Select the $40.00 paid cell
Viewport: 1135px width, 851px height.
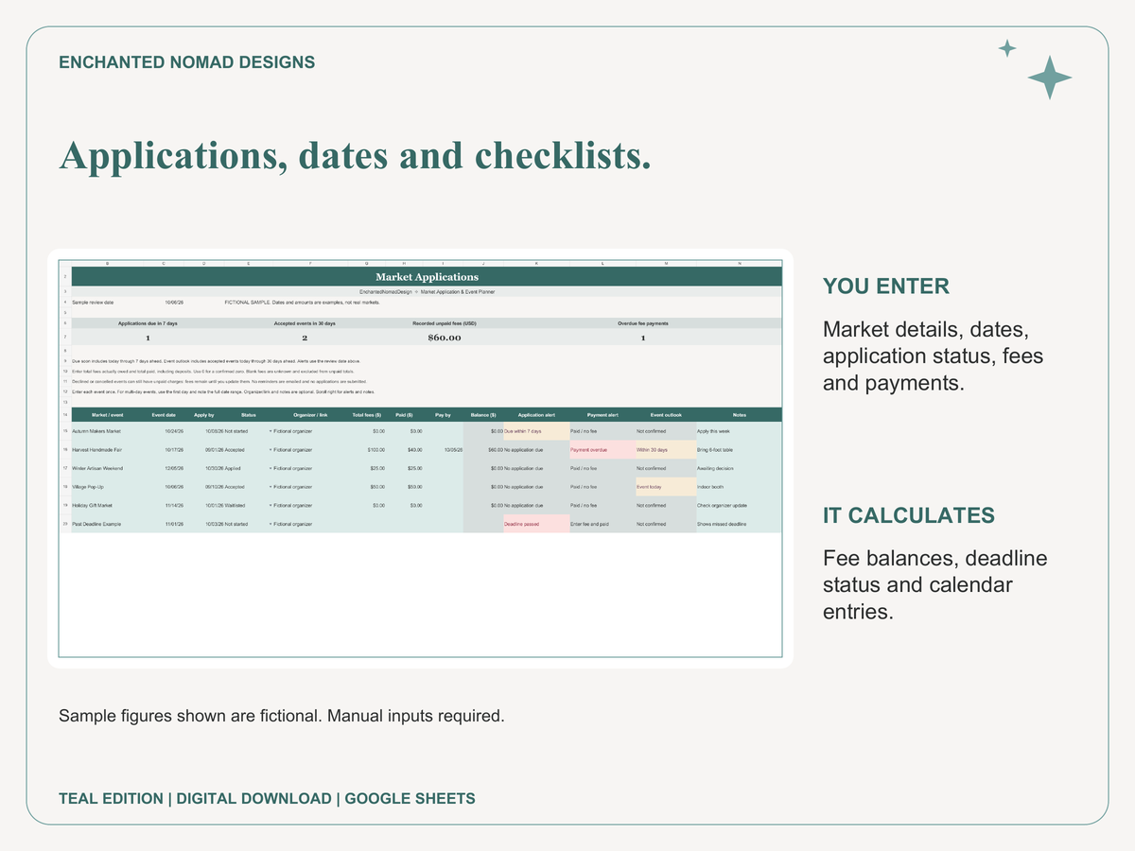405,450
